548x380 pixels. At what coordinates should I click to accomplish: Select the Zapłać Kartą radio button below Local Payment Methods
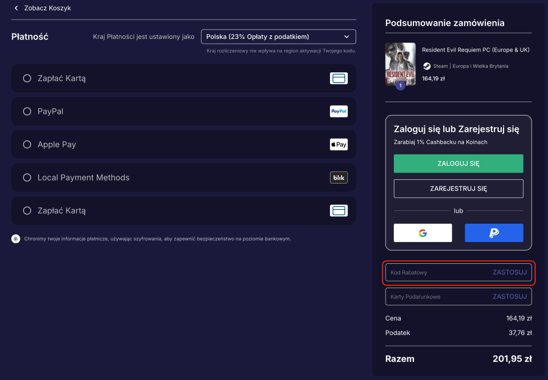click(27, 210)
